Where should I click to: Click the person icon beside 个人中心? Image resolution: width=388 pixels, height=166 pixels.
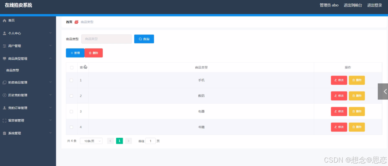click(4, 33)
